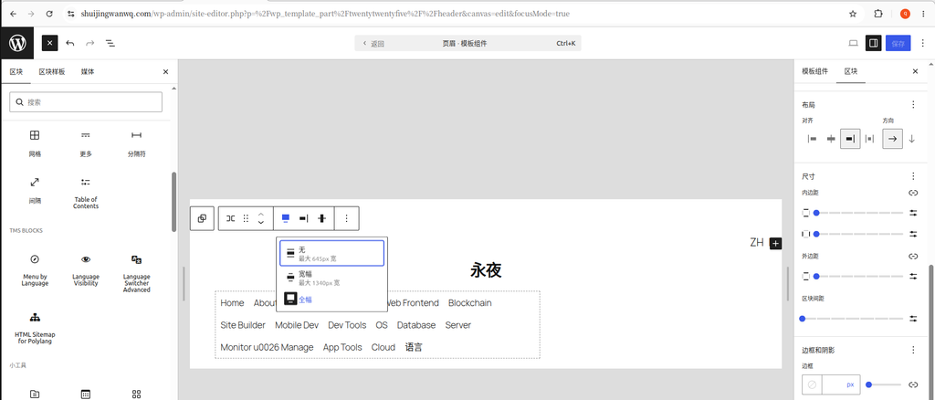Set horizontal direction arrow
Screen dimensions: 935x400
pyautogui.click(x=892, y=138)
